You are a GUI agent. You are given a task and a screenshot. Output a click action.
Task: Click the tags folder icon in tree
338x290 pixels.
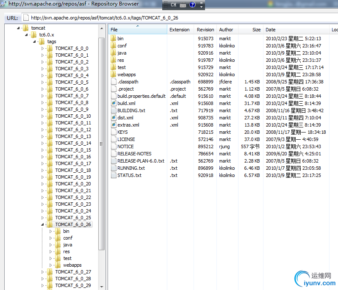[x=42, y=41]
